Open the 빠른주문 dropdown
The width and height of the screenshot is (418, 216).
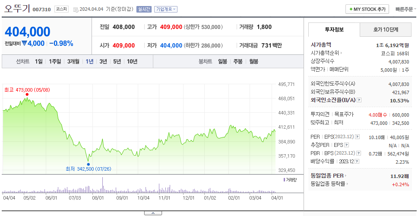click(x=406, y=10)
